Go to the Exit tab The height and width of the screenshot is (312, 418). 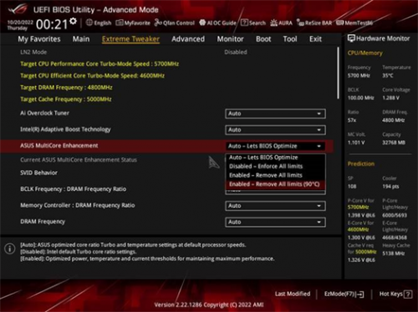(x=315, y=39)
